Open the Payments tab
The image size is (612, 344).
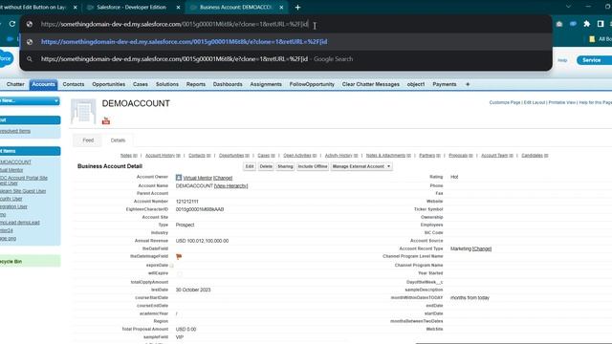(444, 84)
